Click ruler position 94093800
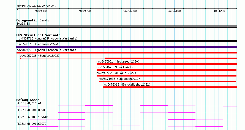The height and width of the screenshot is (130, 245). click(x=42, y=11)
